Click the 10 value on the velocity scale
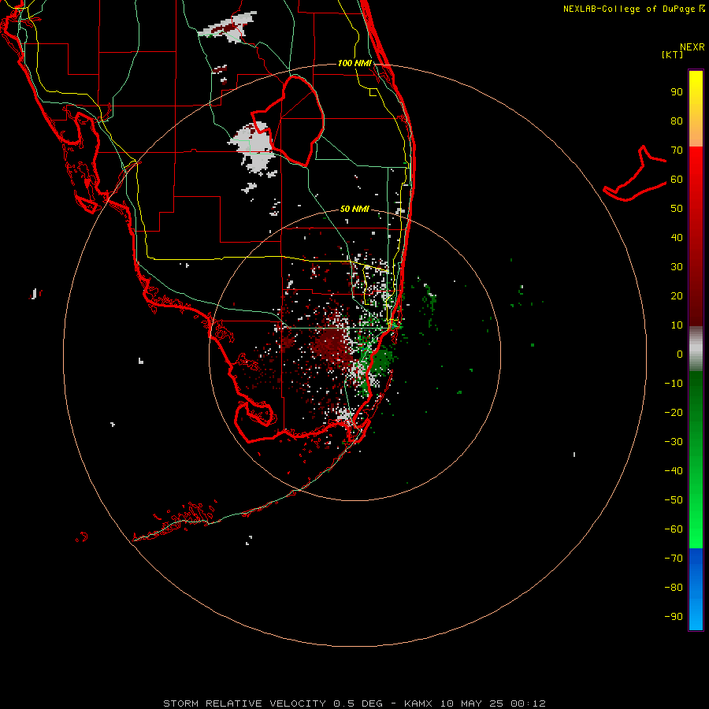Viewport: 709px width, 709px height. point(677,325)
